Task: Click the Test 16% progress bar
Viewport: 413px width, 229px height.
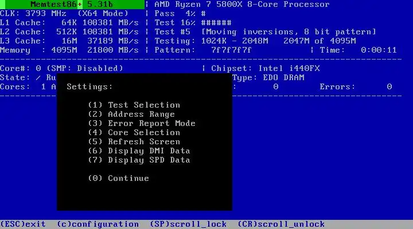Action: [x=193, y=22]
